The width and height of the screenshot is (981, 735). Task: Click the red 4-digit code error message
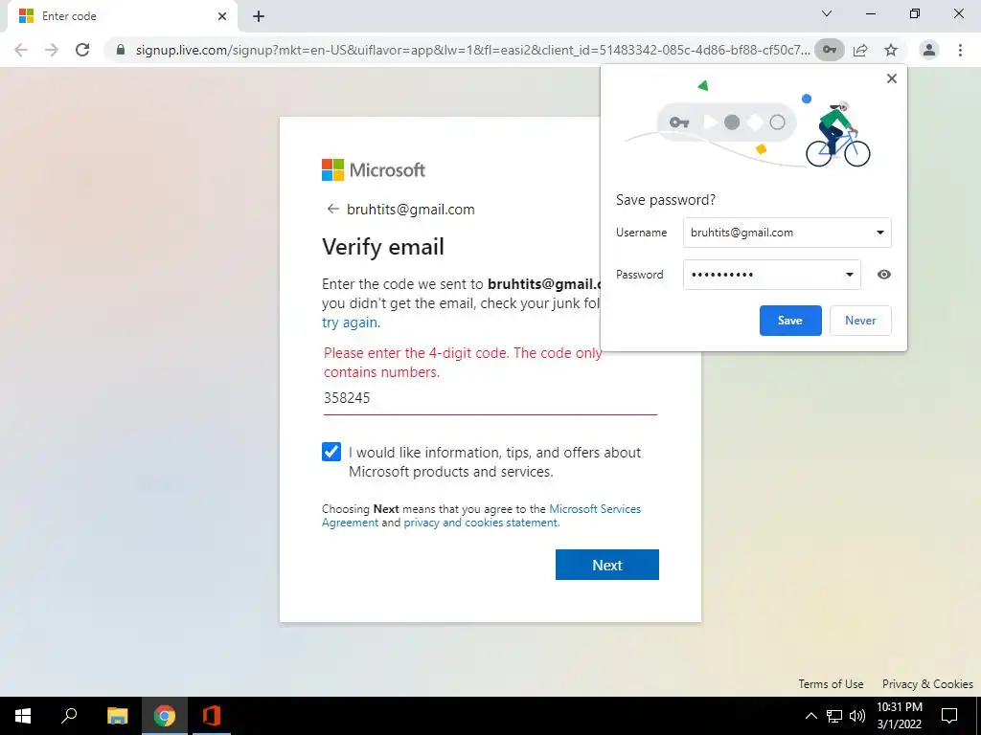[x=463, y=363]
